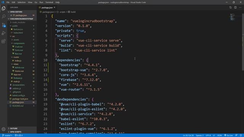Open the Explorer view in activity bar
This screenshot has height=137, width=244.
point(3,8)
